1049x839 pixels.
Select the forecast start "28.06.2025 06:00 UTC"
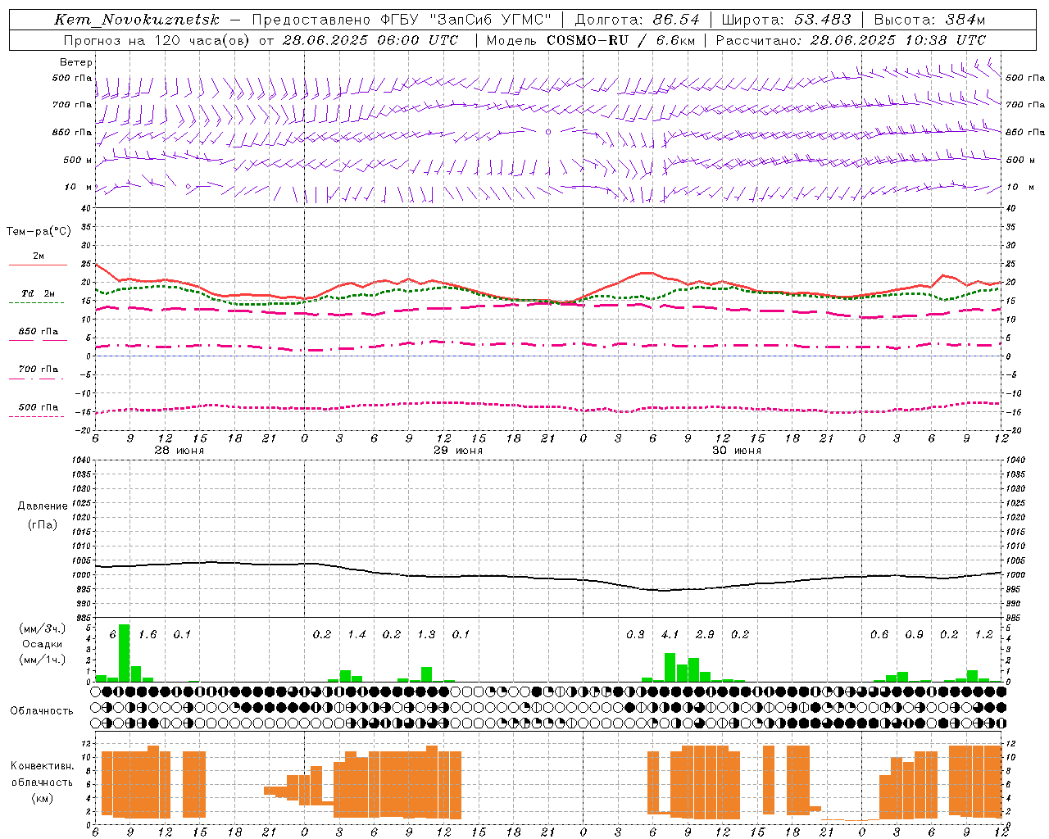pyautogui.click(x=370, y=40)
